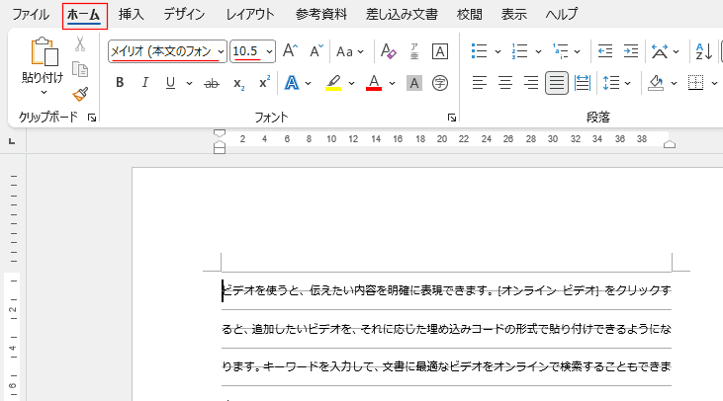Decrease font size with shrink A icon
The image size is (723, 401).
[x=316, y=50]
